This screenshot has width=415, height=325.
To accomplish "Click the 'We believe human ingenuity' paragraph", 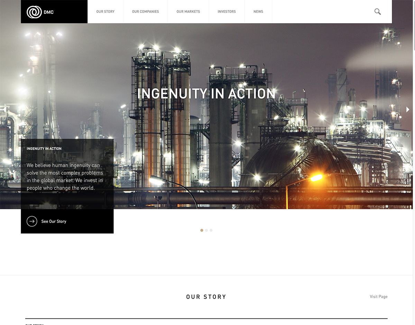I will tap(65, 177).
